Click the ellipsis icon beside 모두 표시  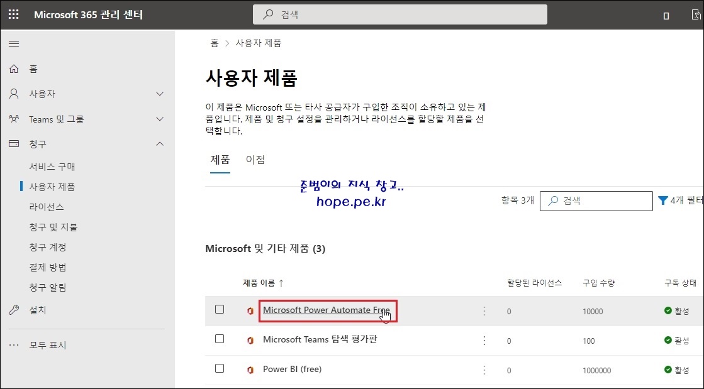pos(14,345)
